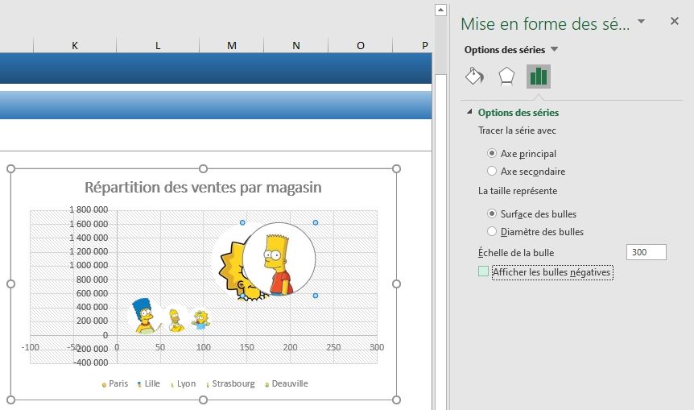Select column O header

point(360,45)
